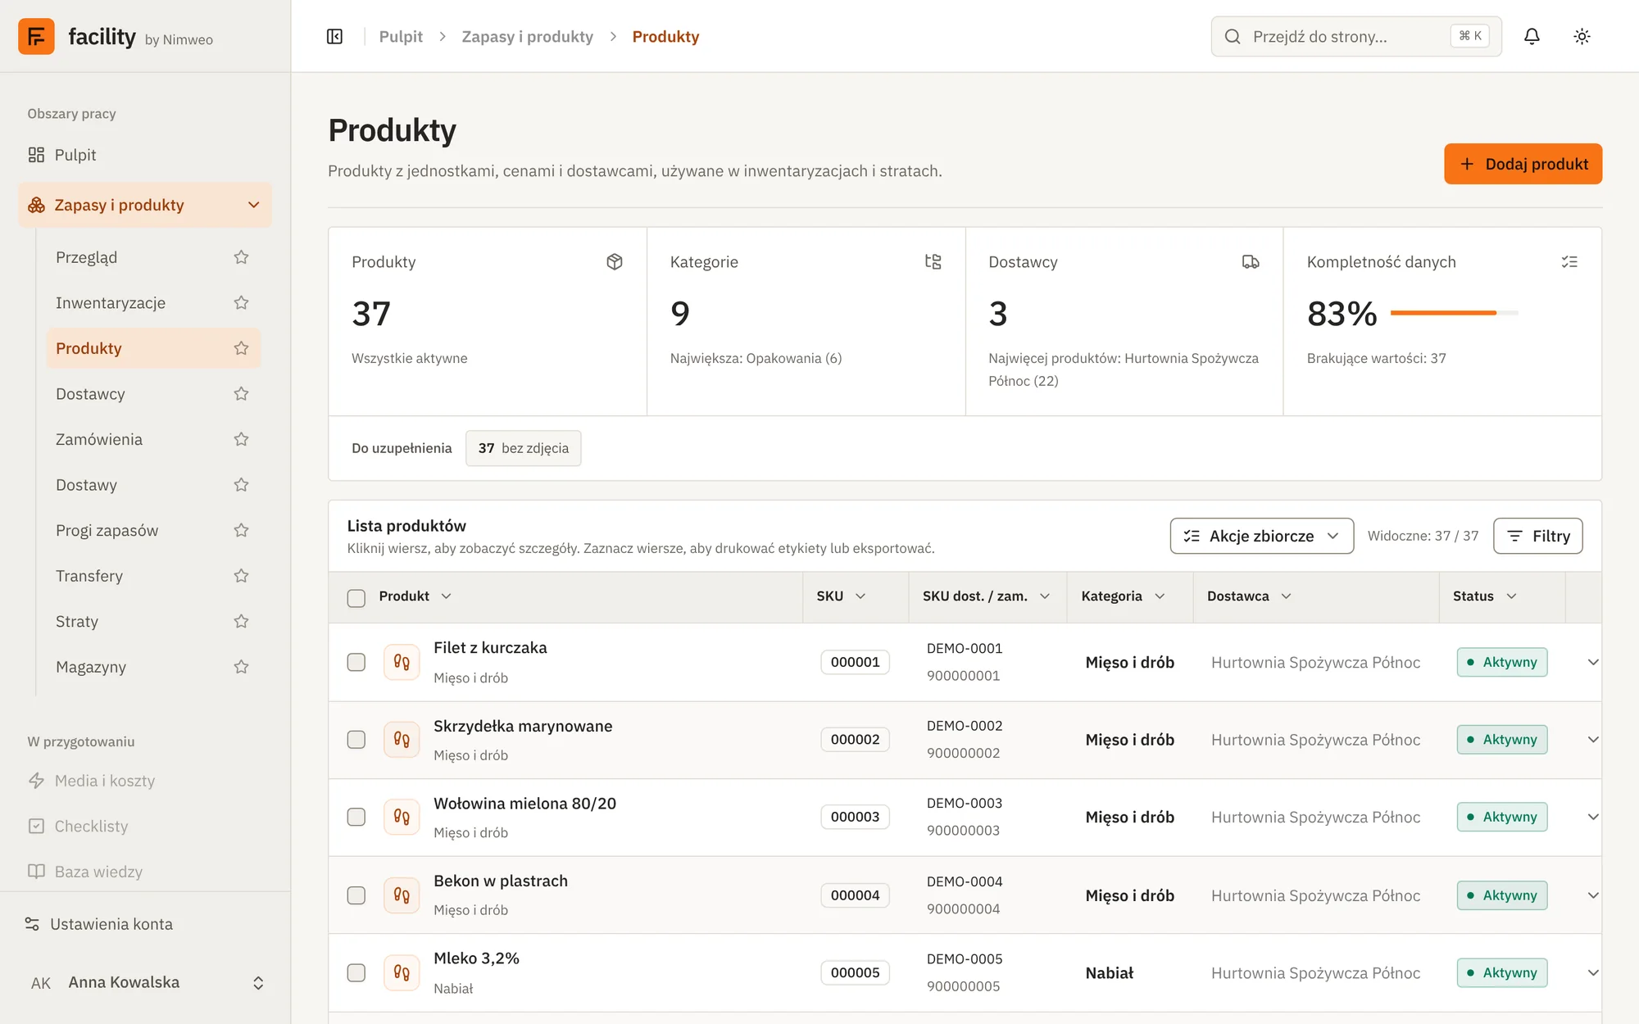Open the Akcje zbiorcze dropdown
This screenshot has width=1639, height=1024.
click(x=1261, y=536)
